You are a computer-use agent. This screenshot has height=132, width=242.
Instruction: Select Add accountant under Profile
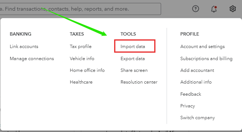[197, 70]
